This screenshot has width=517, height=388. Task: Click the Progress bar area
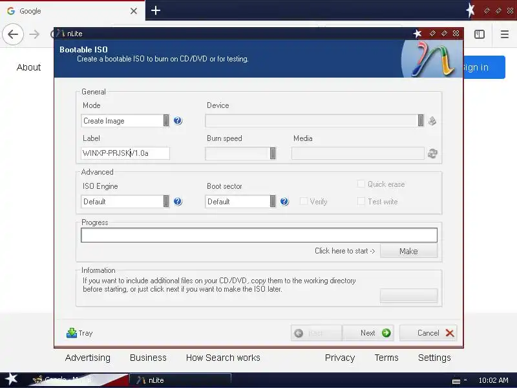[259, 235]
